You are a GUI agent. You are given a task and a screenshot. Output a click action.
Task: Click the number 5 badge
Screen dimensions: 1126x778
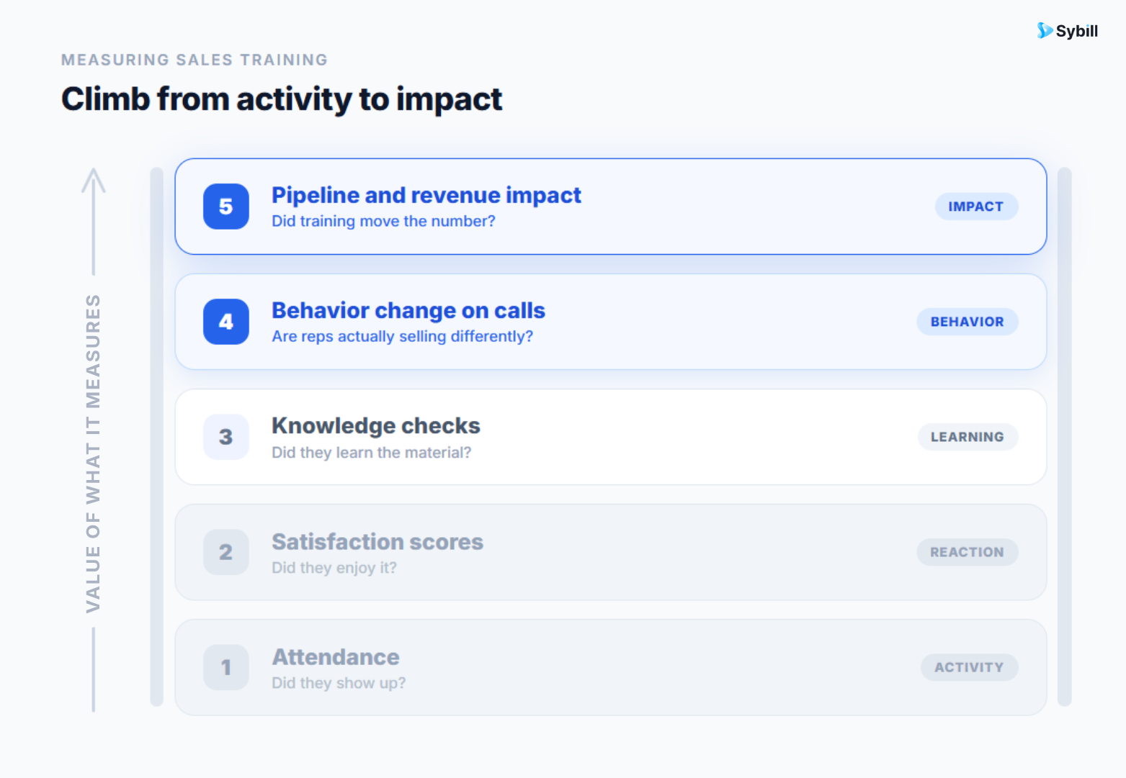point(226,207)
